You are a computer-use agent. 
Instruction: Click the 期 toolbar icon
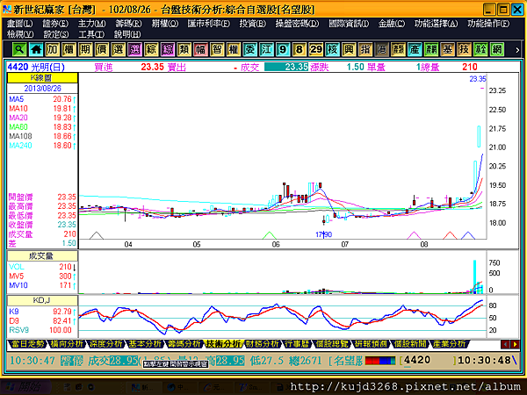click(x=85, y=50)
